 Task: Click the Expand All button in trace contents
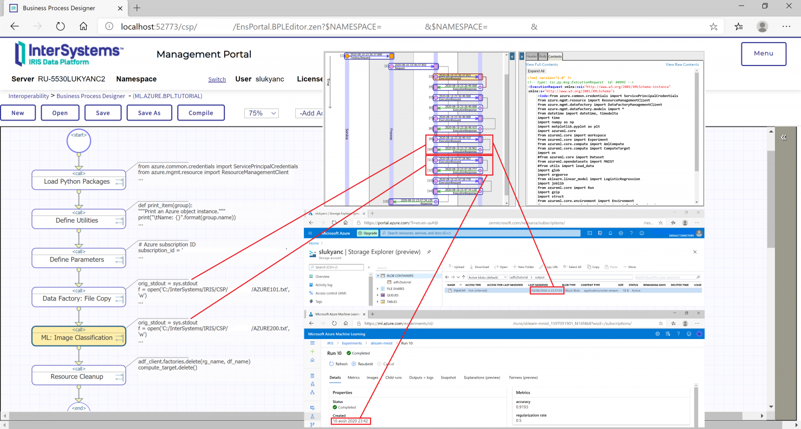point(536,71)
